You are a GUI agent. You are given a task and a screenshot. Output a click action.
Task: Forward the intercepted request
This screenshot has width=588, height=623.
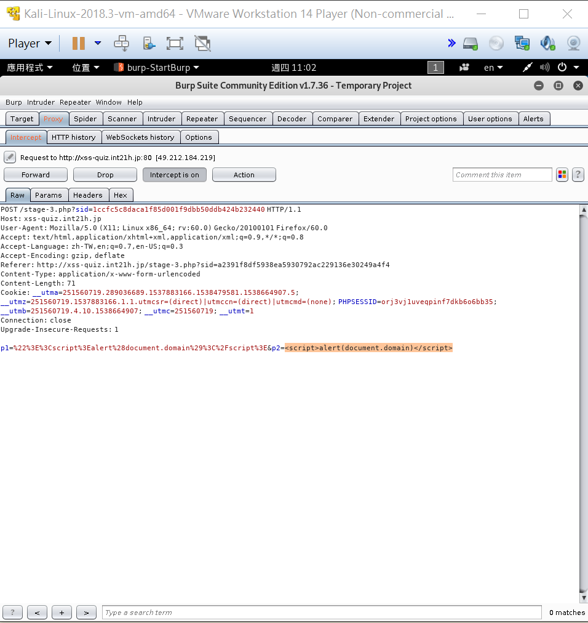point(36,175)
